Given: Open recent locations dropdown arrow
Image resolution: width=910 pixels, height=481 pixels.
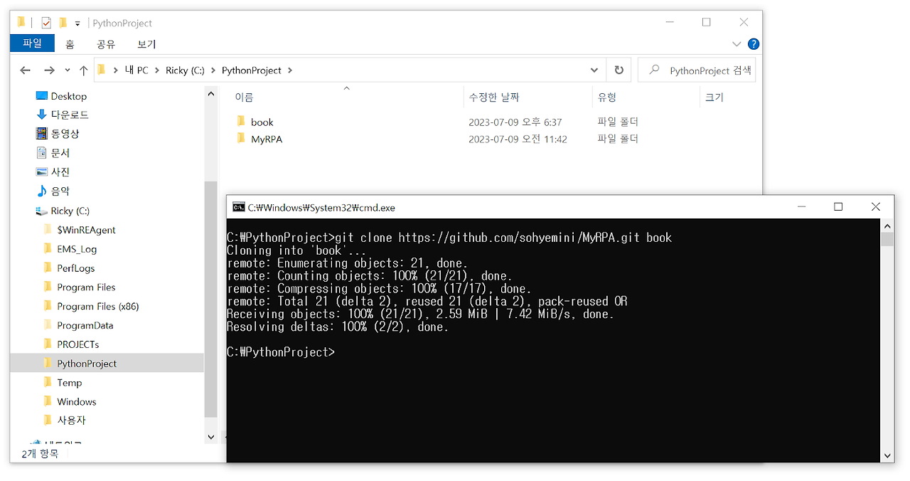Looking at the screenshot, I should [68, 70].
